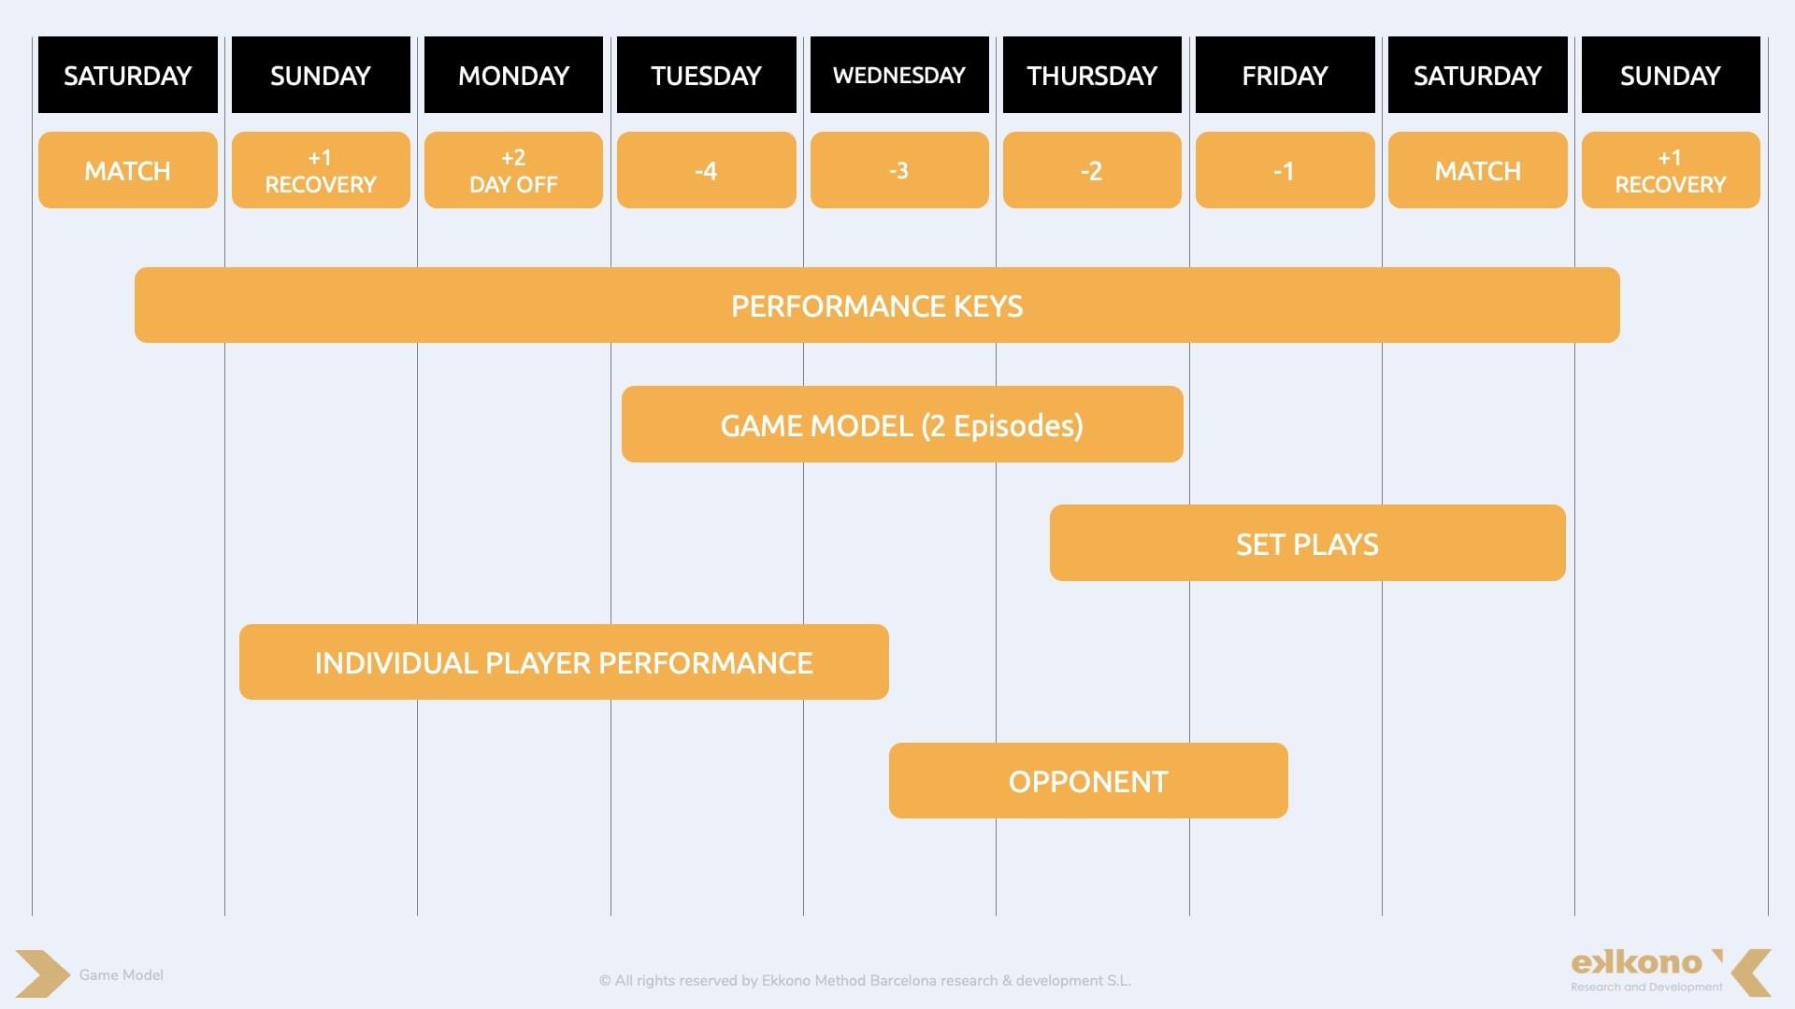Viewport: 1795px width, 1009px height.
Task: Select the +2 DAY OFF Monday block
Action: tap(511, 170)
